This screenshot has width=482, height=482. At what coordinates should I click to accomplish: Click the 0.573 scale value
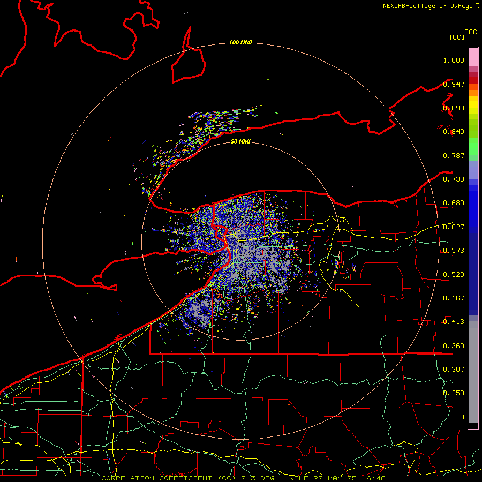click(454, 251)
